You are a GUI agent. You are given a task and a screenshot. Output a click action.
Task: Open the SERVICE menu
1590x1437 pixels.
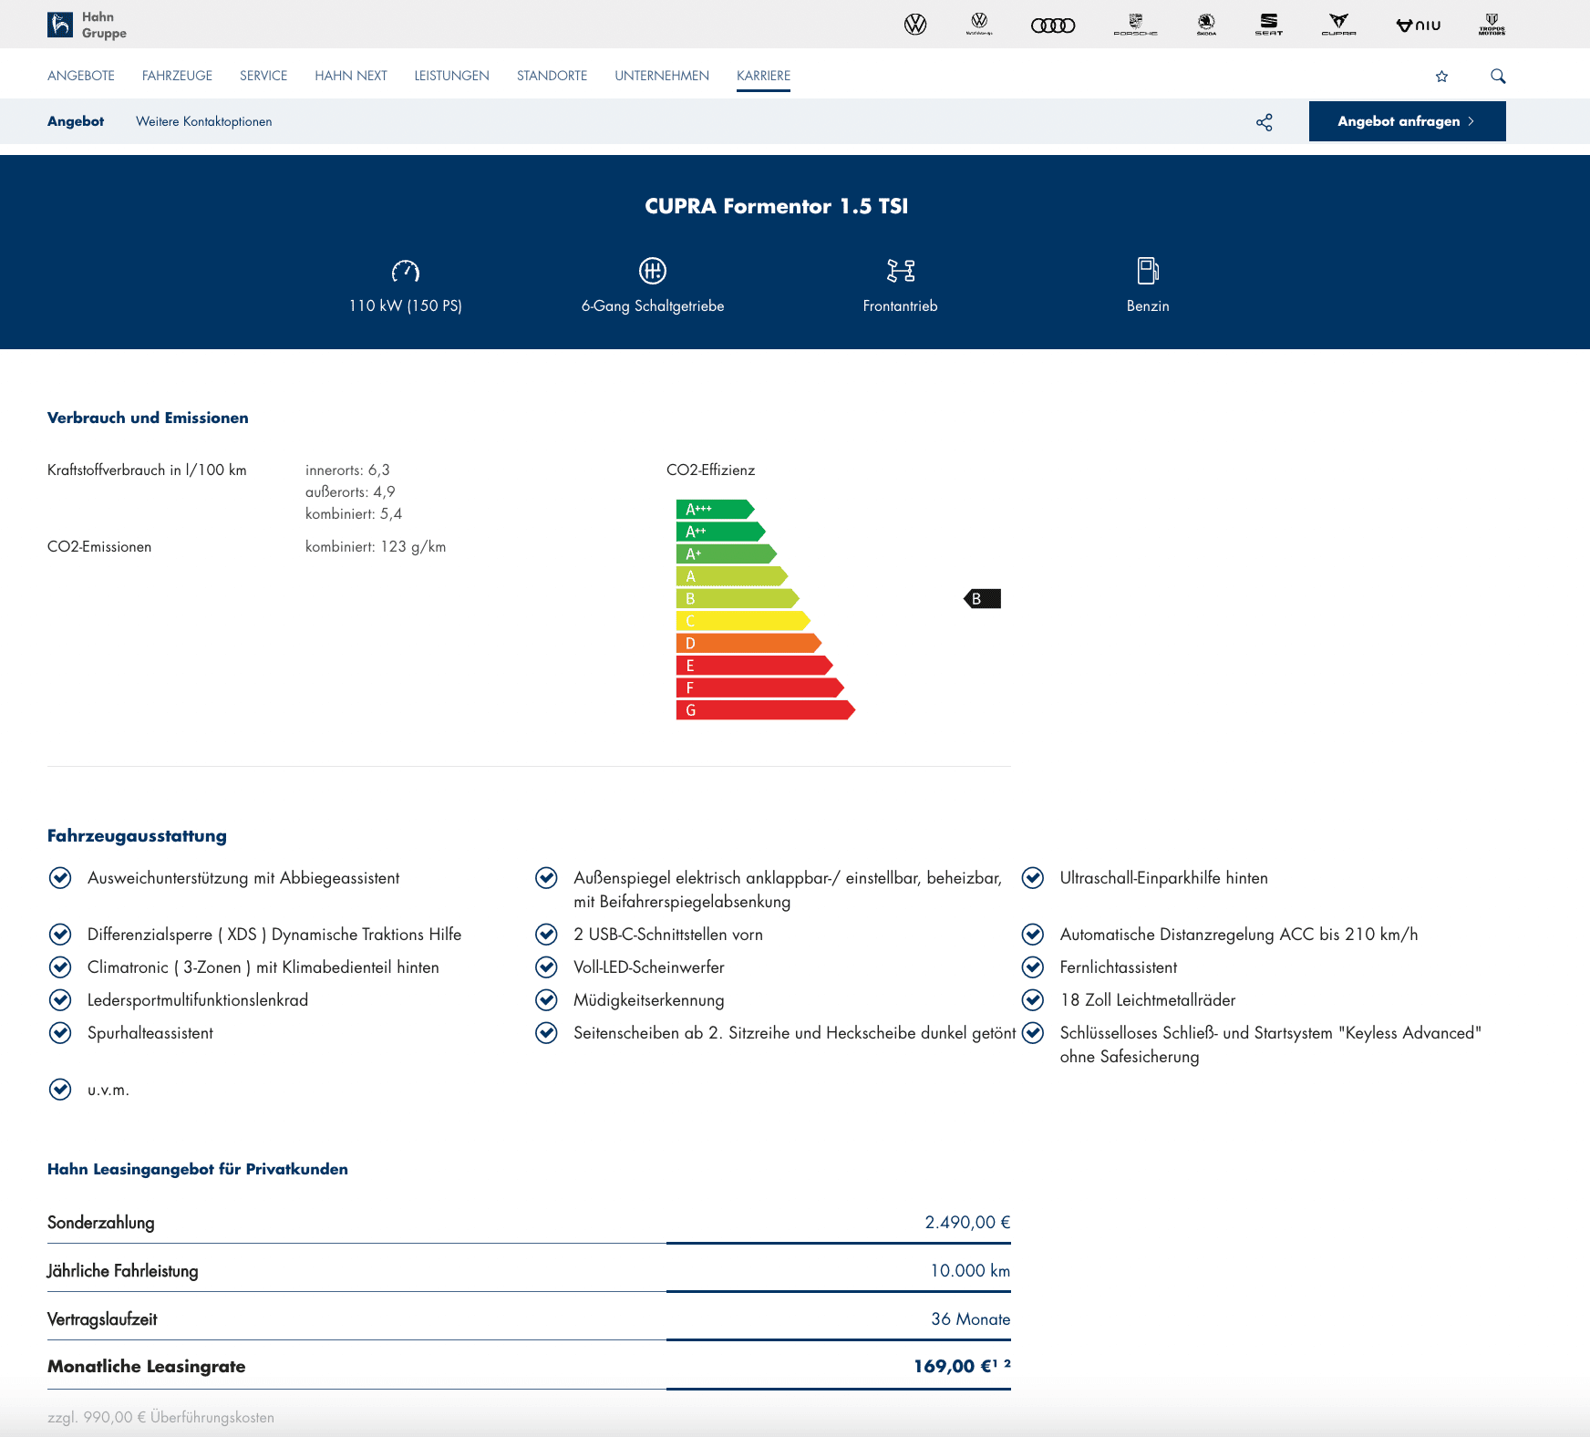263,76
